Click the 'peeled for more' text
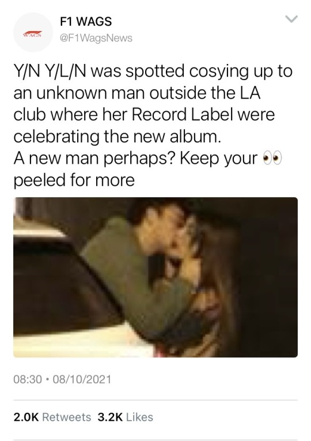311x441 pixels. tap(74, 180)
